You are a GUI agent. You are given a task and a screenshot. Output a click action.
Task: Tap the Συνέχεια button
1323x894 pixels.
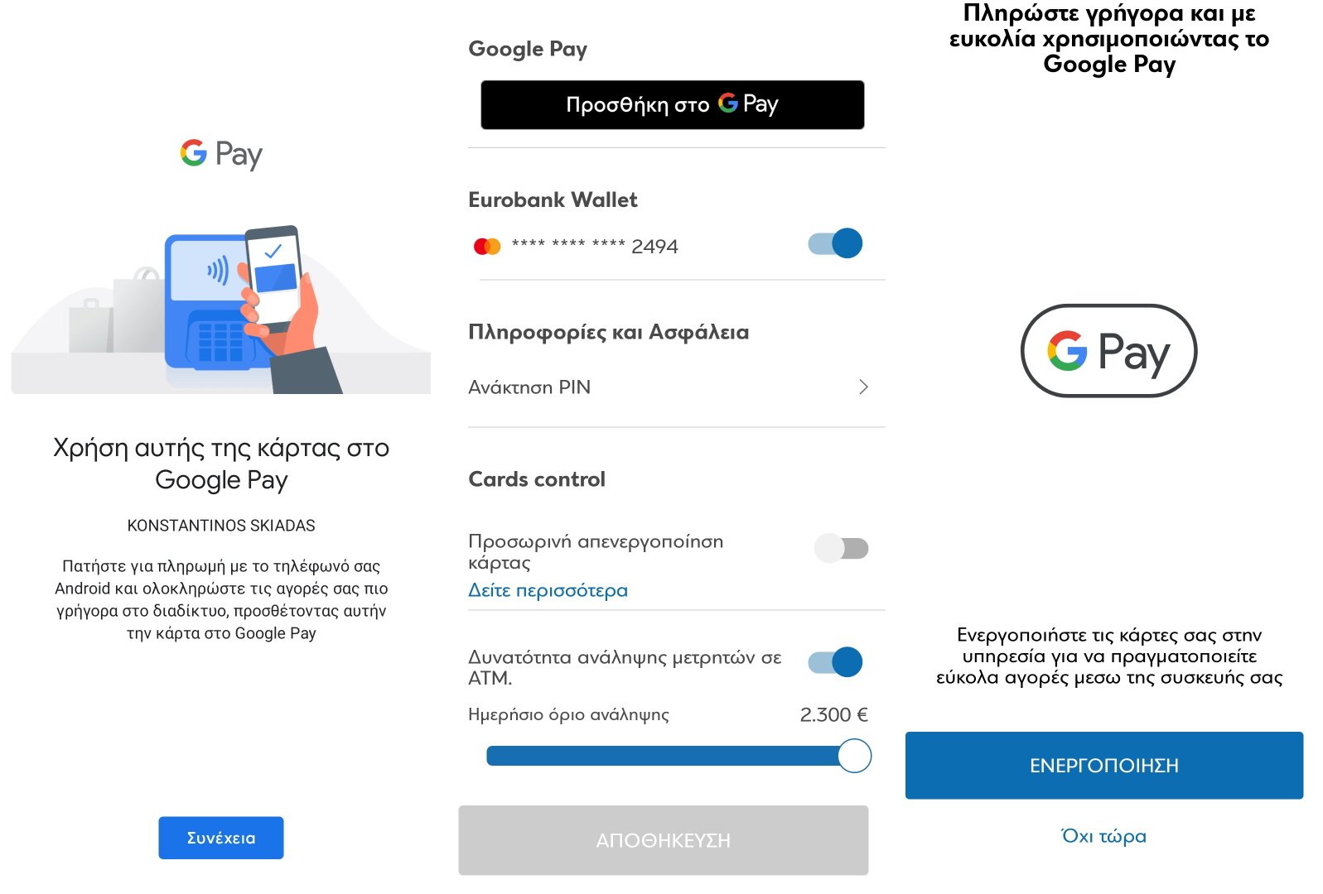coord(221,838)
